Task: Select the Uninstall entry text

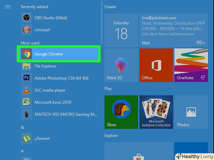Action: 42,30
